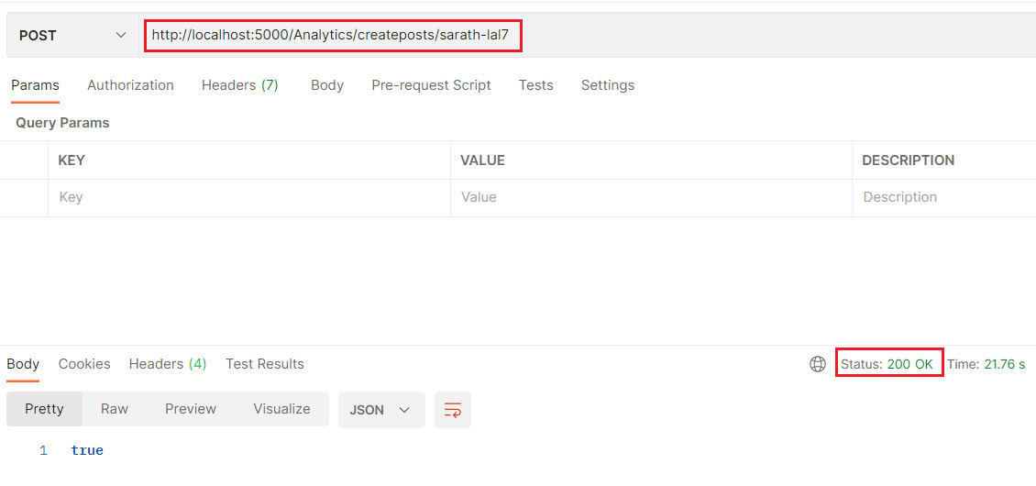The height and width of the screenshot is (486, 1036).
Task: Select the Raw view button
Action: pyautogui.click(x=115, y=409)
